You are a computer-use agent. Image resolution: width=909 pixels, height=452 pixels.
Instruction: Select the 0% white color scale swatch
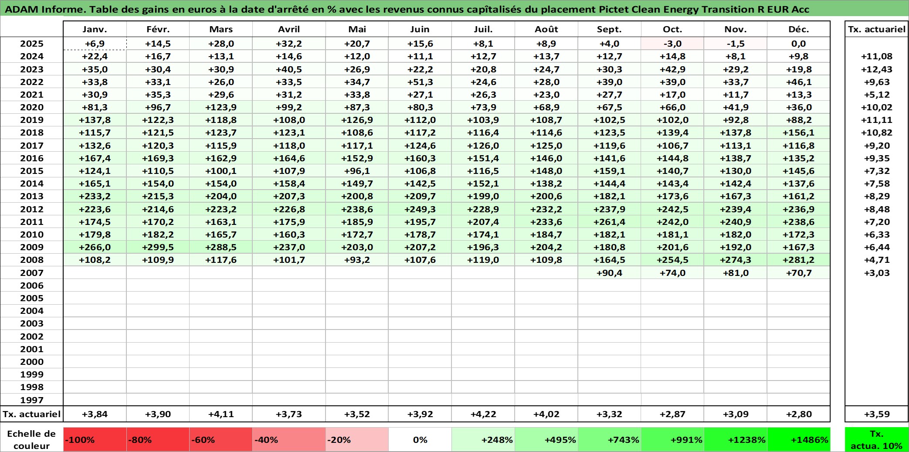[x=420, y=439]
